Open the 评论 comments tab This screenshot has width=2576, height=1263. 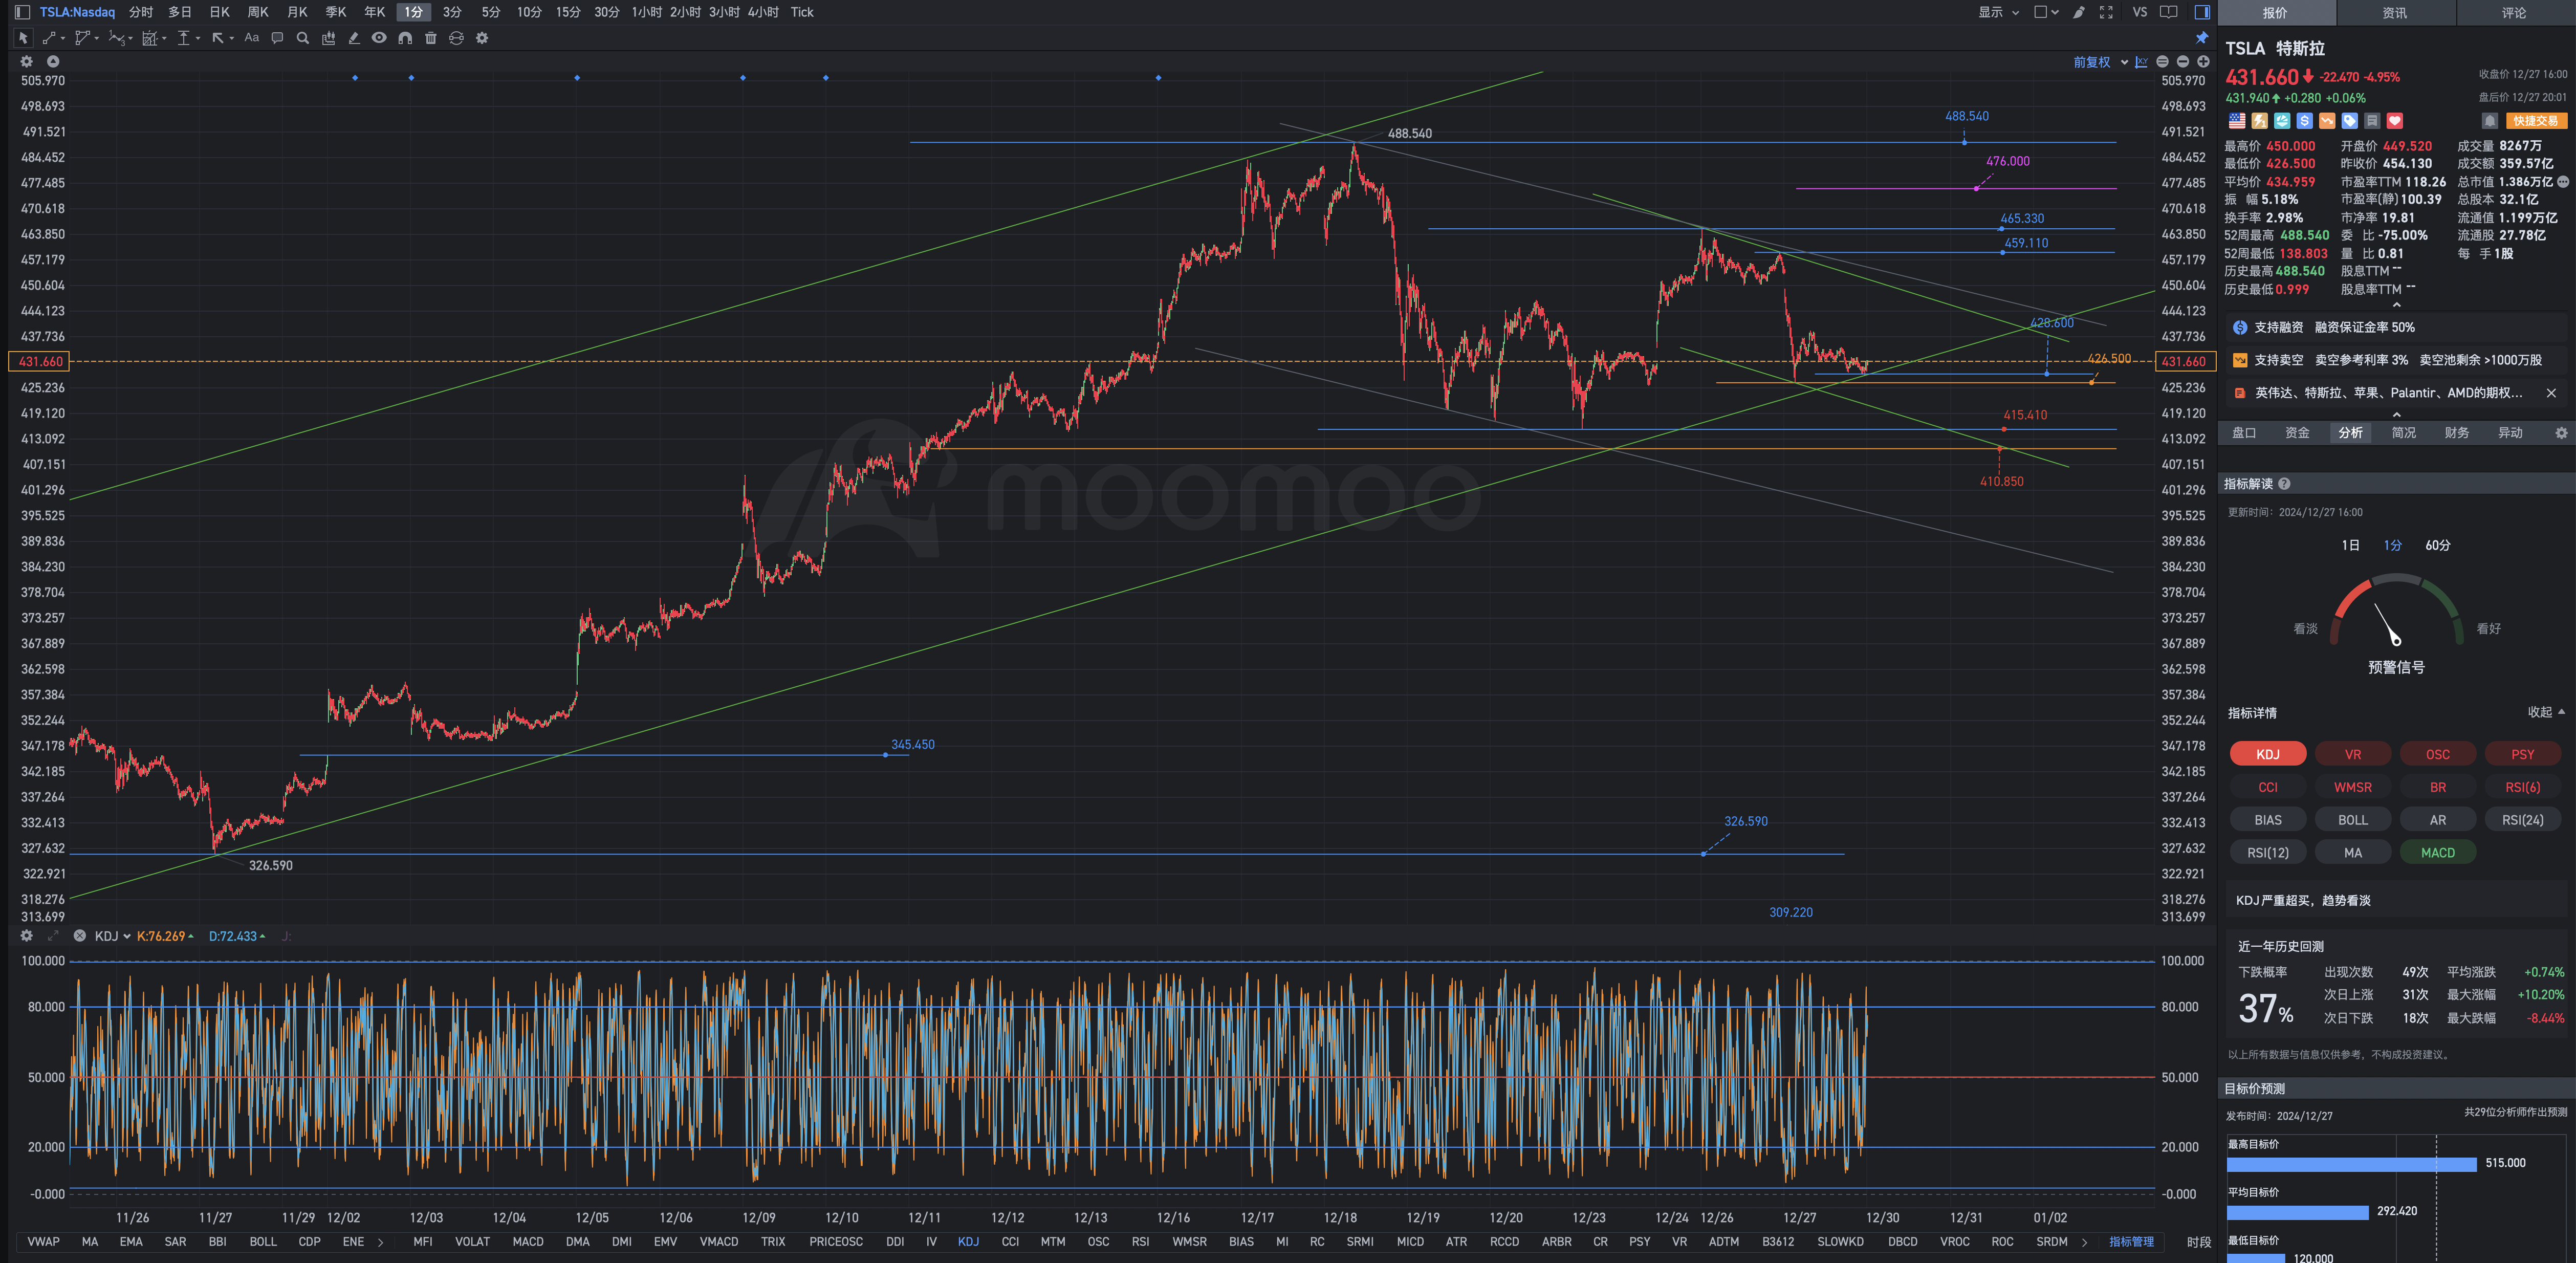click(x=2514, y=12)
